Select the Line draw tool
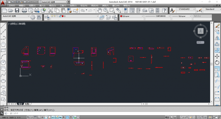The width and height of the screenshot is (221, 119). (3, 26)
